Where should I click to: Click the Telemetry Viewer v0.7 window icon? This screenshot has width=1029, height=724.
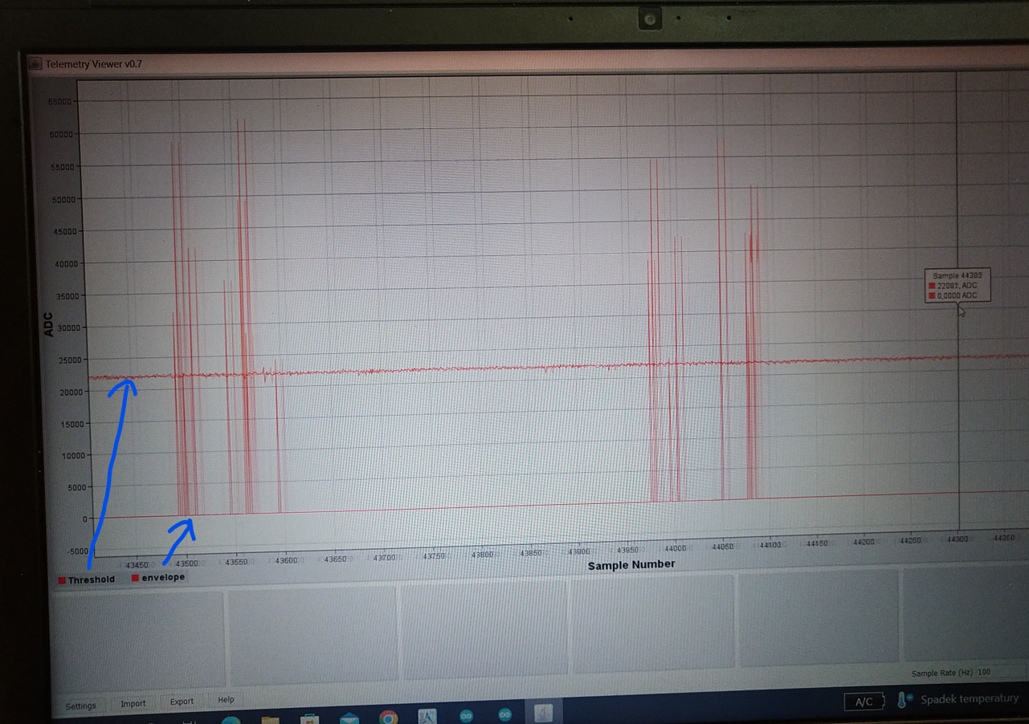point(35,64)
